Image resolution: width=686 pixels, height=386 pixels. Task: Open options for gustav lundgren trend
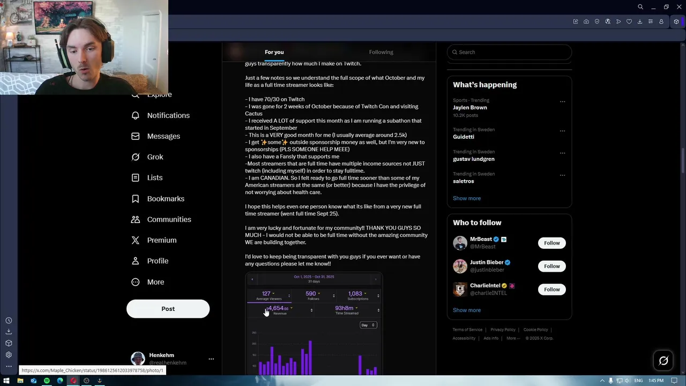562,153
